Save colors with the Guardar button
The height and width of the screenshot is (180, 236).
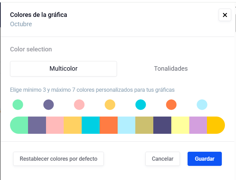(205, 159)
